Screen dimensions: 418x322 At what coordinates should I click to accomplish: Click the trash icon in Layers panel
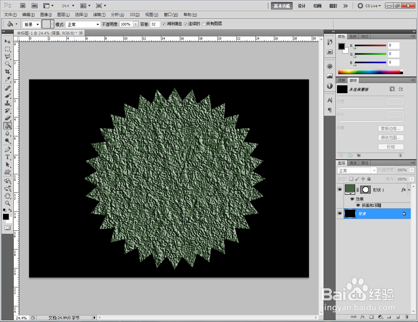pos(407,317)
